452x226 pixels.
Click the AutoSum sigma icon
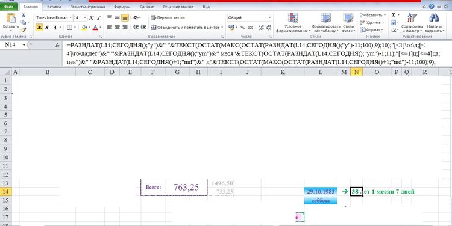[394, 15]
